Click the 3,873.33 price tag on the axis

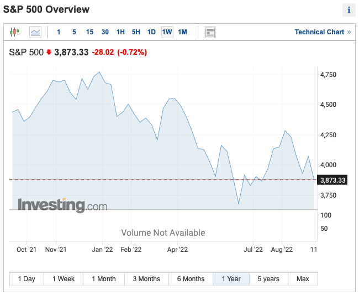[x=332, y=180]
